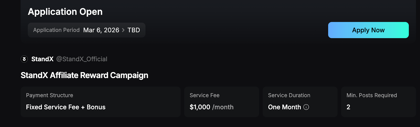Screen dimensions: 420x127
Task: Click the TBD end date
Action: pyautogui.click(x=134, y=30)
